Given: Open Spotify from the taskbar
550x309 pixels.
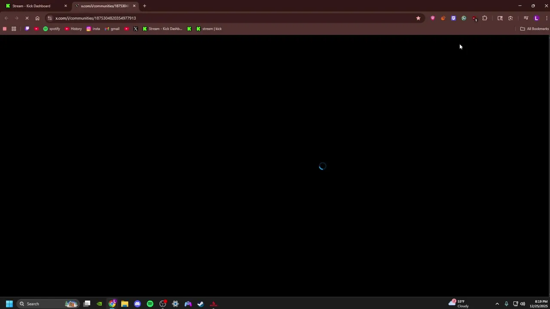Looking at the screenshot, I should 150,304.
